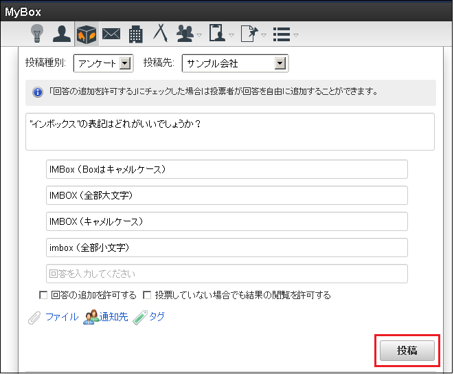Click the answer field 'imbox (全部小文字)'

point(227,247)
